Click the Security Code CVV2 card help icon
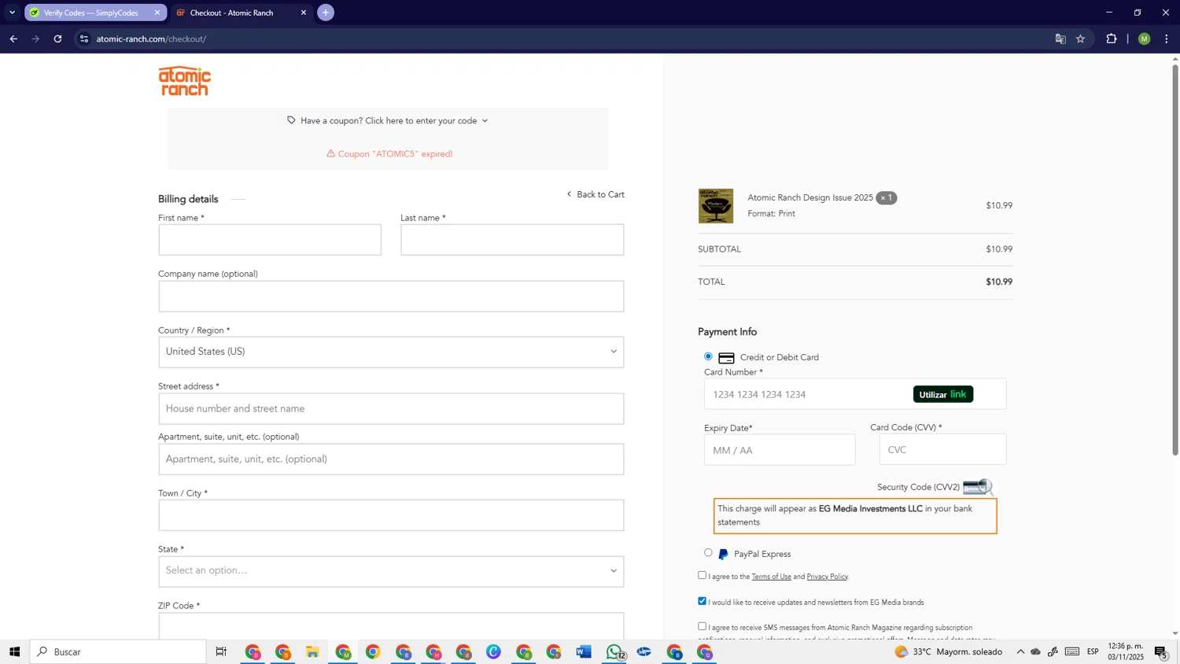 978,488
